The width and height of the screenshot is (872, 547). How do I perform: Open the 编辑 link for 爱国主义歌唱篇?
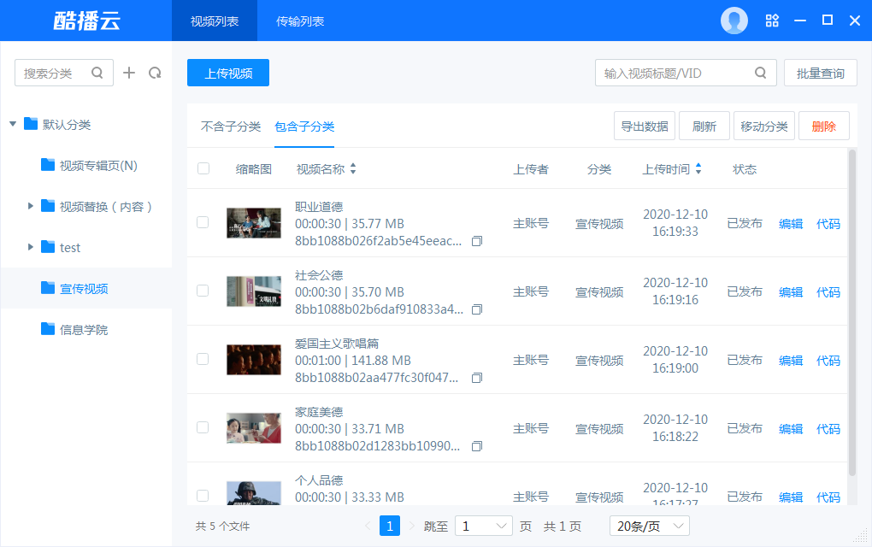coord(790,360)
